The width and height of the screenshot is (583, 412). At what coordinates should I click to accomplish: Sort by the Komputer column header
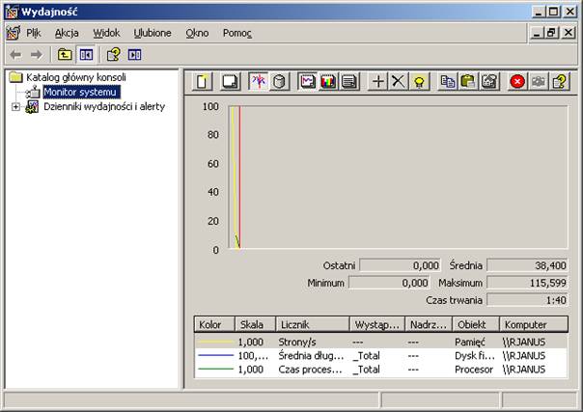point(534,324)
